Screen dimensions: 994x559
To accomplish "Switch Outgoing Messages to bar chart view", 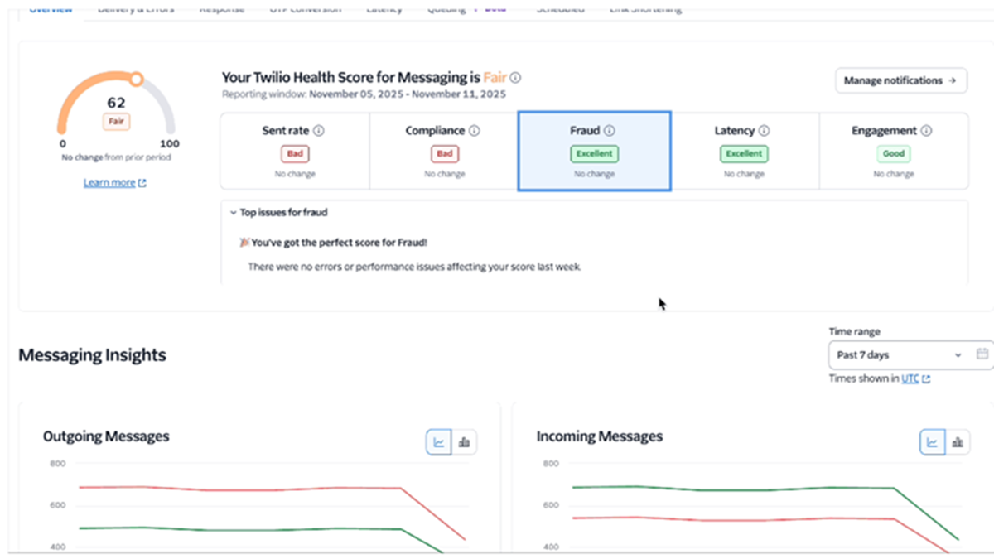I will click(x=464, y=441).
